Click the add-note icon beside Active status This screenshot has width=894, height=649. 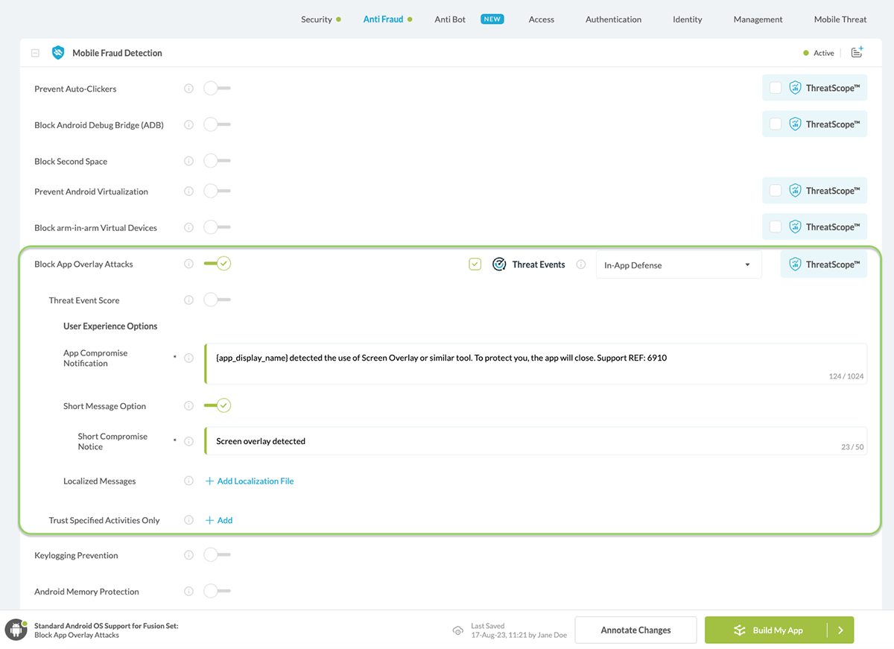tap(857, 52)
